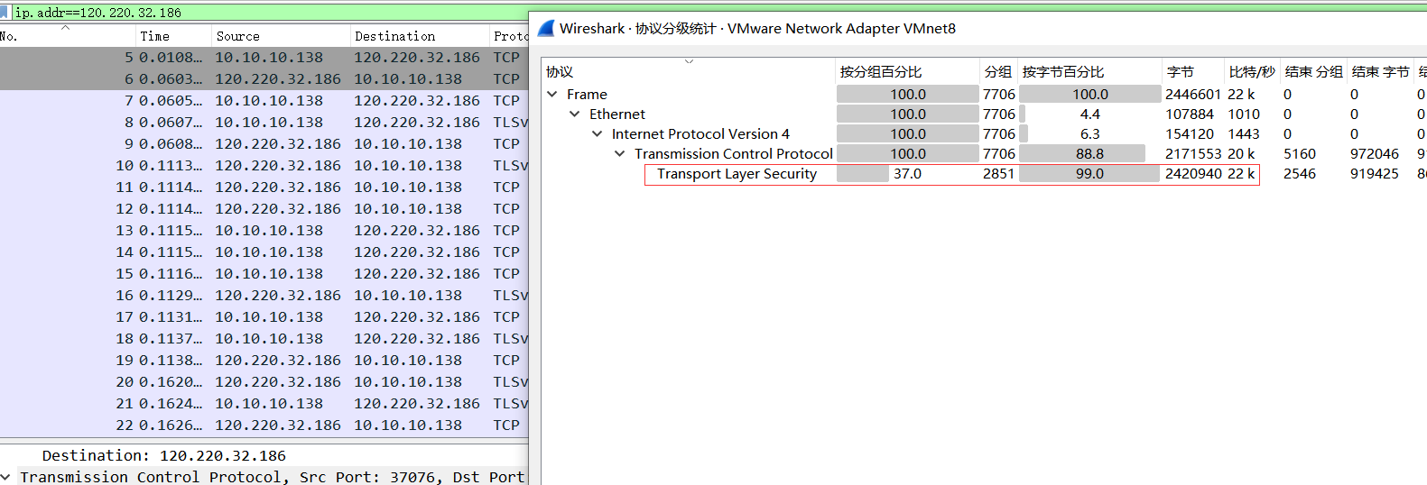
Task: Expand Transmission Control Protocol in packet details
Action: tap(6, 477)
